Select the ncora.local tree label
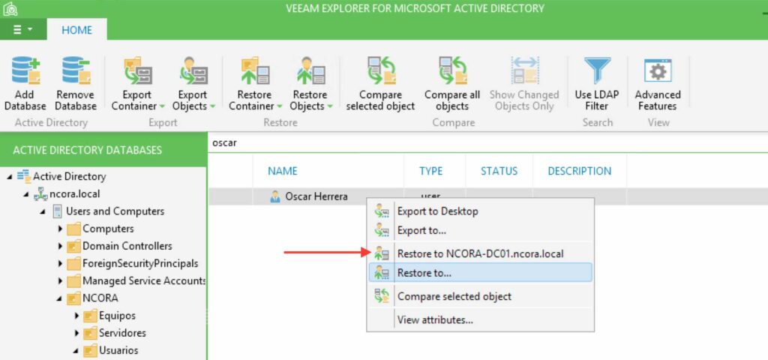768x360 pixels. [x=75, y=194]
